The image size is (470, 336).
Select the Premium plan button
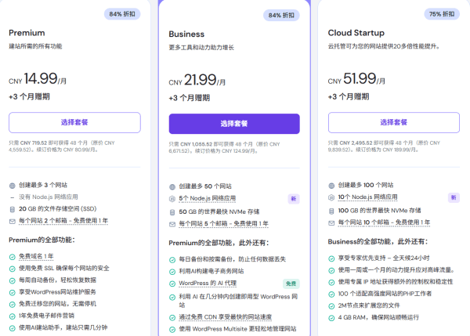tap(74, 122)
